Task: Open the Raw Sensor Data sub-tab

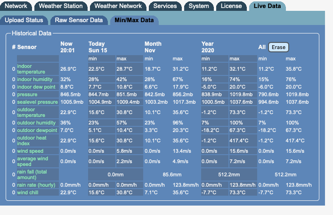Action: coord(79,20)
